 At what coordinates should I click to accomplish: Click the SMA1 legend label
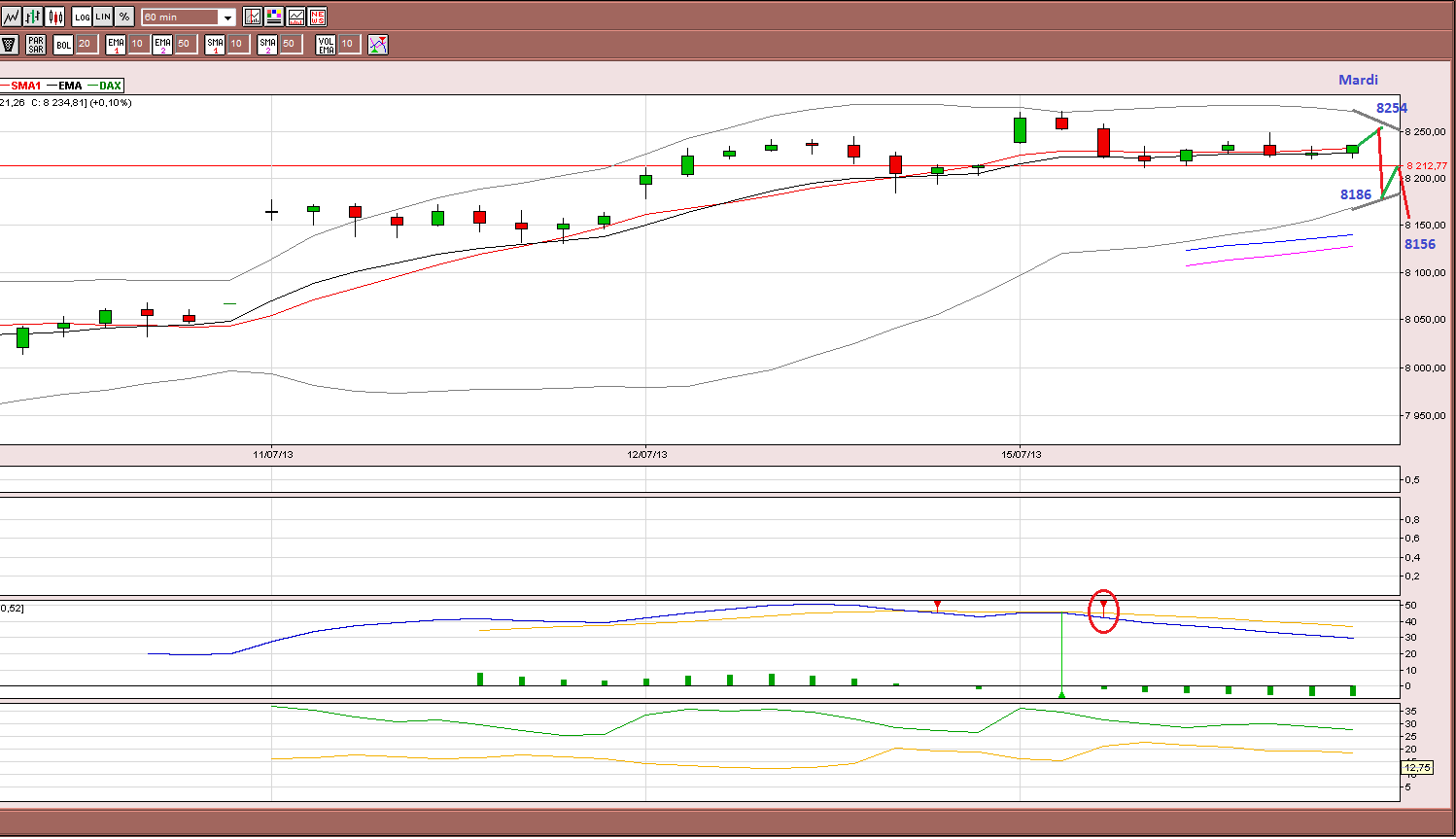tap(26, 86)
